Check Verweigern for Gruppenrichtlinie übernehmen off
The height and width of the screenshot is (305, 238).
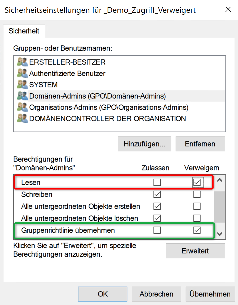pos(197,230)
